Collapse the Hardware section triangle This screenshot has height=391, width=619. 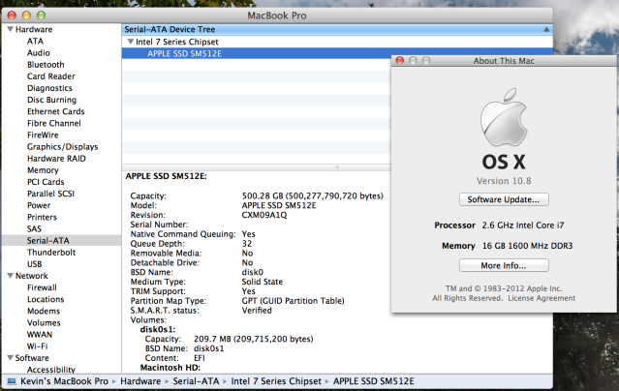pyautogui.click(x=11, y=29)
